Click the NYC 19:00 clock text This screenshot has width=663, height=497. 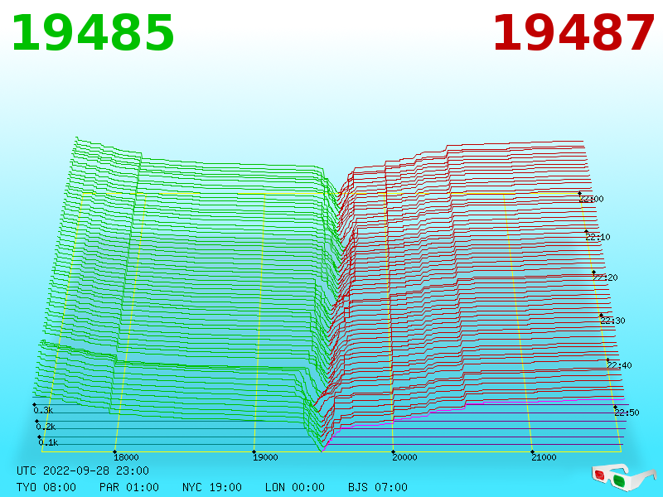click(212, 487)
